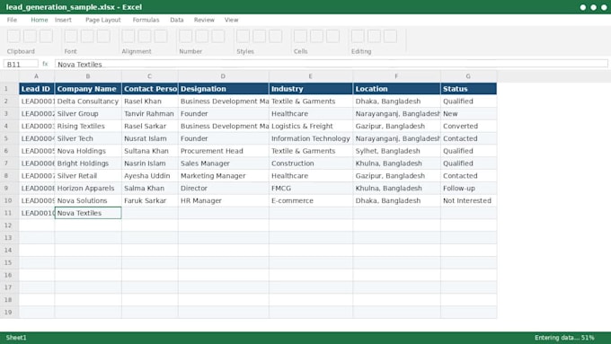The image size is (611, 344).
Task: Click the last button in the Styles group
Action: [x=276, y=36]
